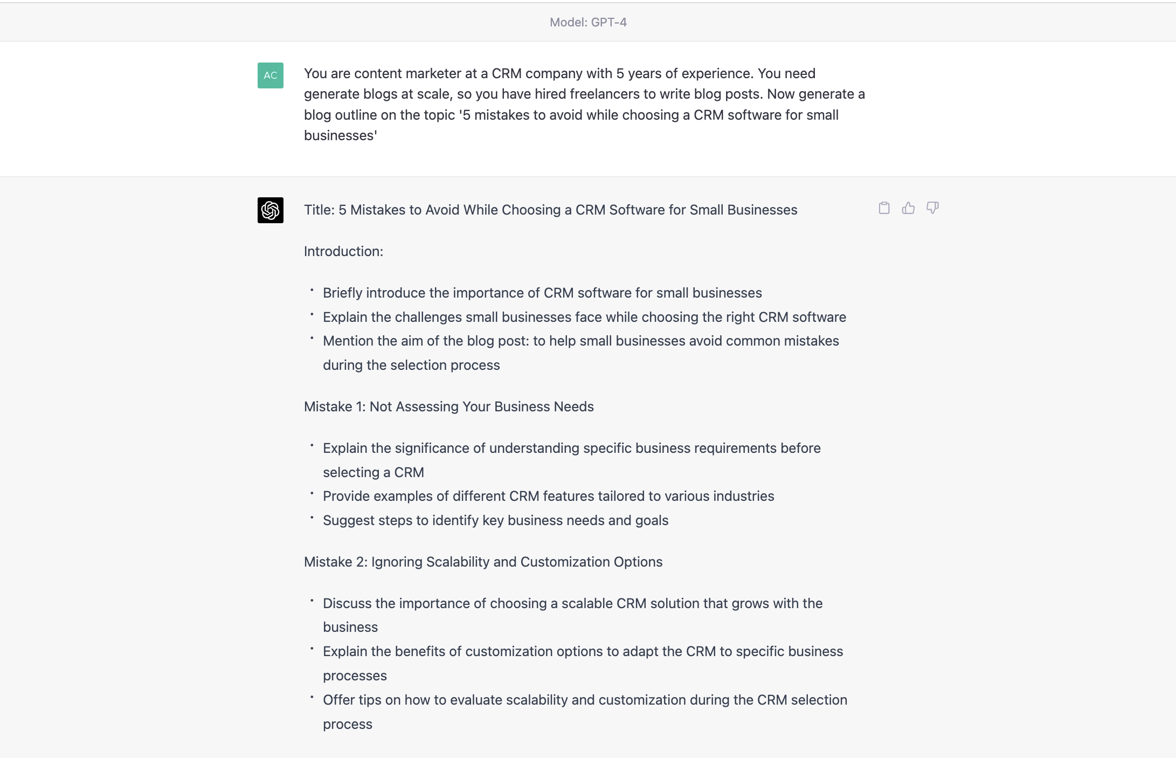The height and width of the screenshot is (758, 1176).
Task: Click the 'Mistake 2: Ignoring Scalability' heading
Action: 483,561
